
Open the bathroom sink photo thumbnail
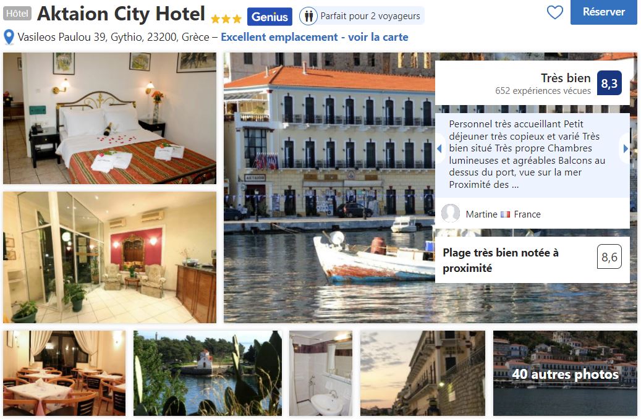pyautogui.click(x=321, y=373)
